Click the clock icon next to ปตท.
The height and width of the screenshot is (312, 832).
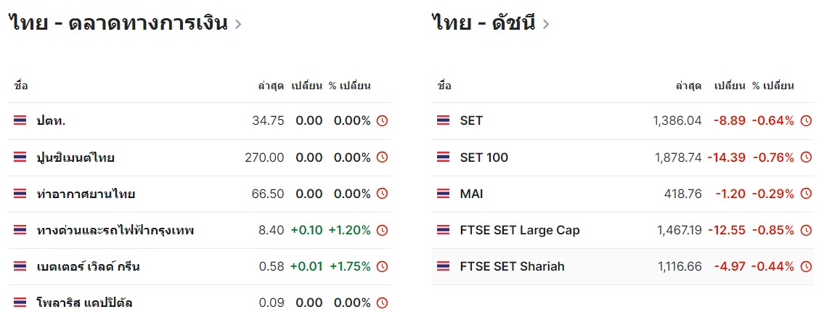coord(382,121)
